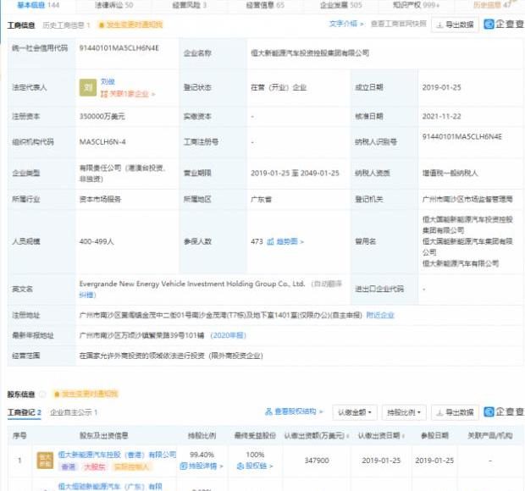The image size is (525, 491).
Task: Click the icon before 股权链
Action: click(240, 466)
